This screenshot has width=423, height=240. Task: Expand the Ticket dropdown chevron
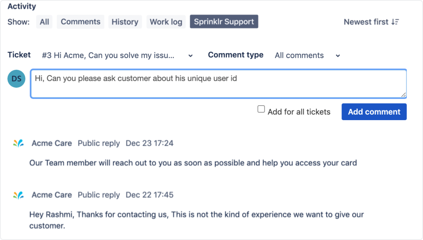pyautogui.click(x=190, y=56)
